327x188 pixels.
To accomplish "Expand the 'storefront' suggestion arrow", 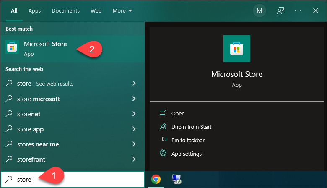I will pyautogui.click(x=134, y=159).
